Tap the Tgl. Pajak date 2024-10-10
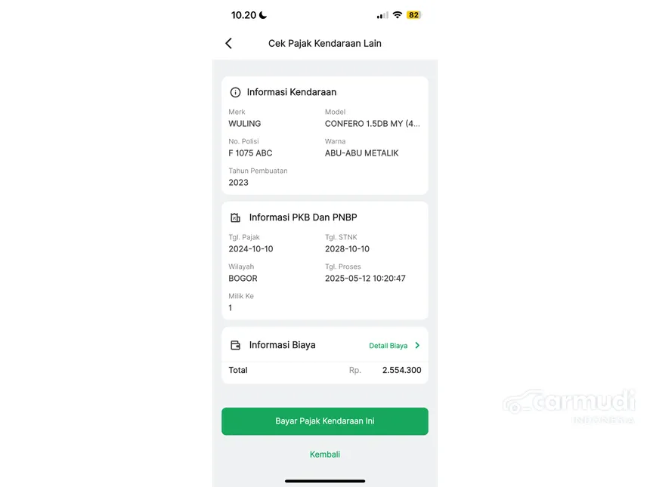 coord(251,249)
